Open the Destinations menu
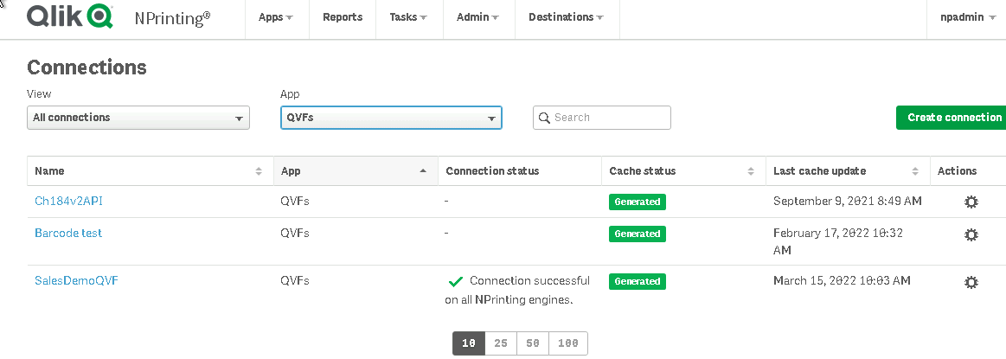1006x359 pixels. 566,17
